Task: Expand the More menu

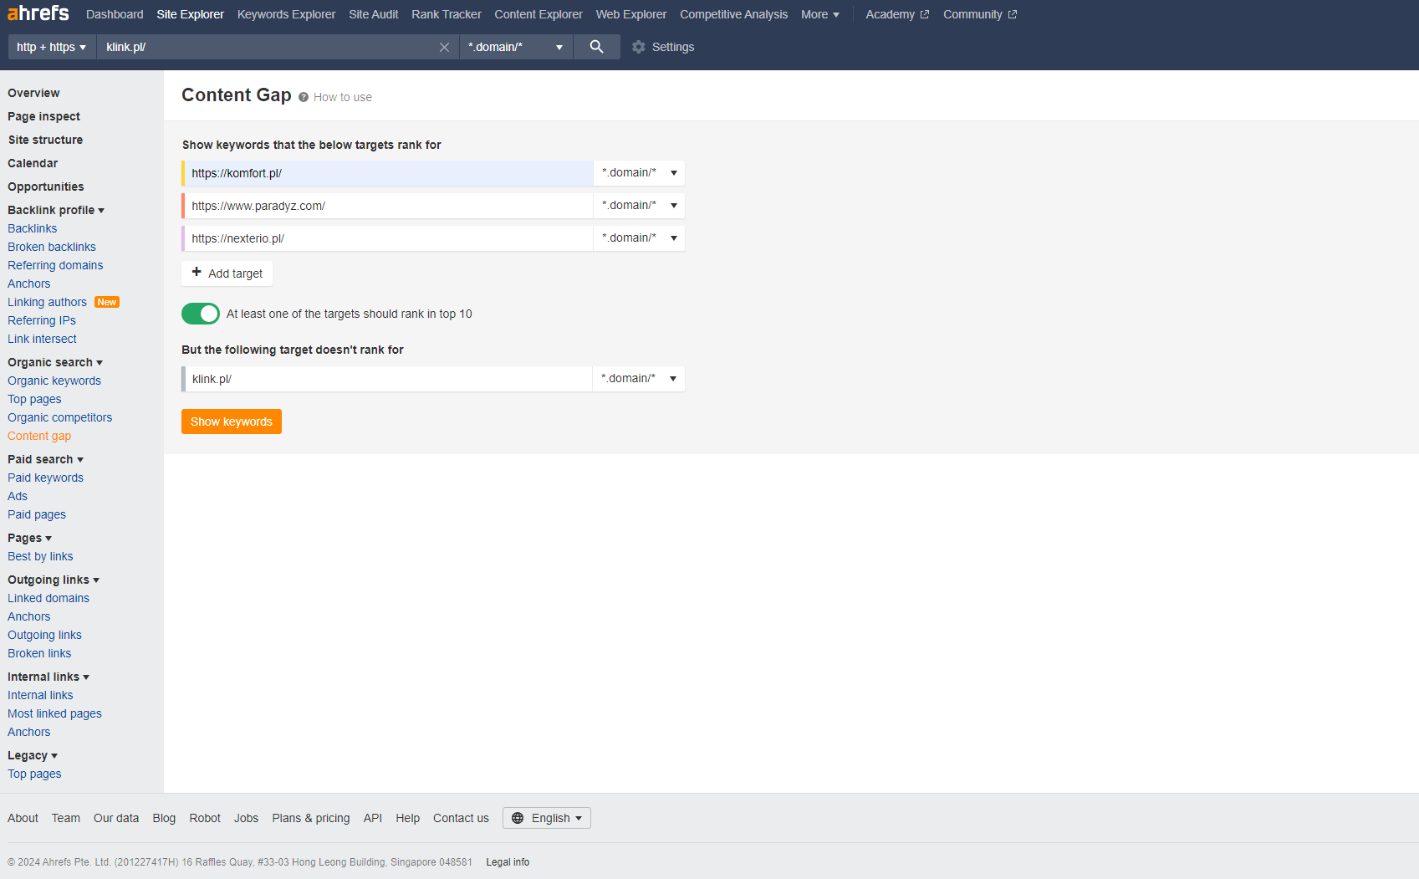Action: coord(820,14)
